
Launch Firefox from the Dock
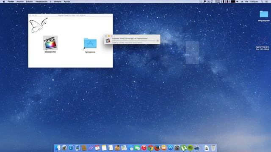click(x=157, y=148)
